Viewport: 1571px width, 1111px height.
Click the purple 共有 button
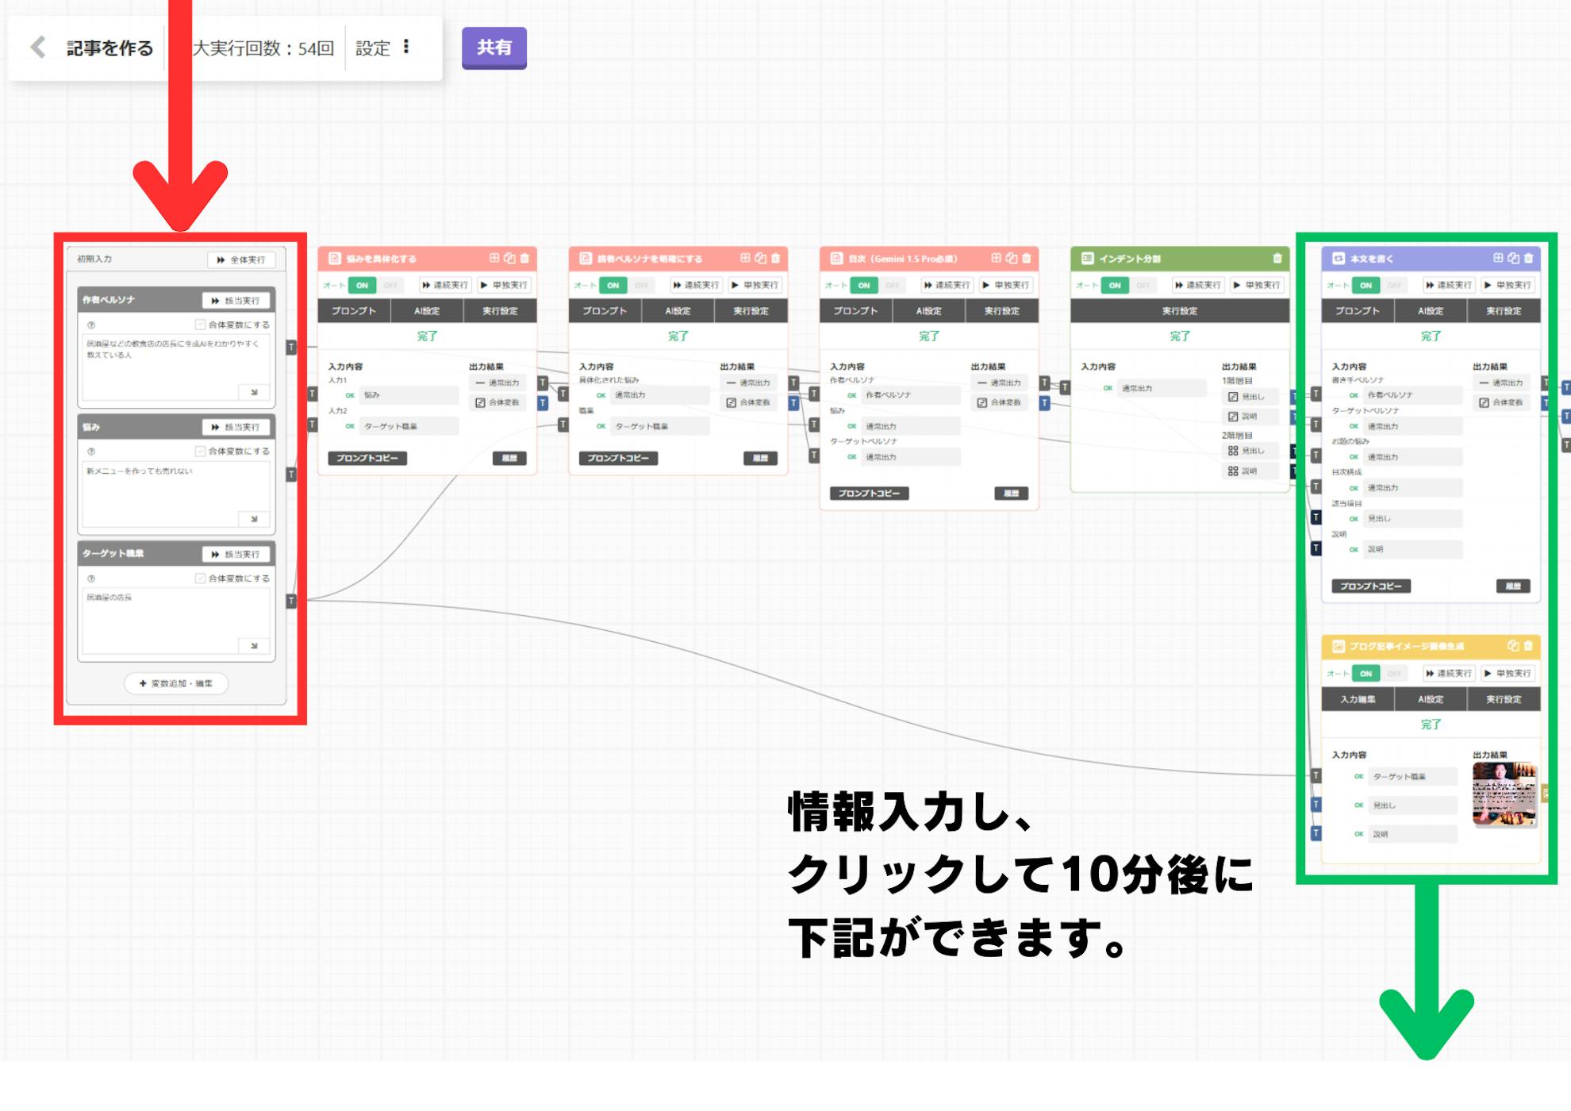pos(494,48)
